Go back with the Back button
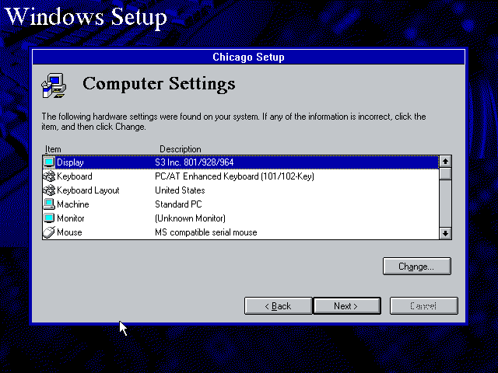Image resolution: width=498 pixels, height=373 pixels. [279, 305]
